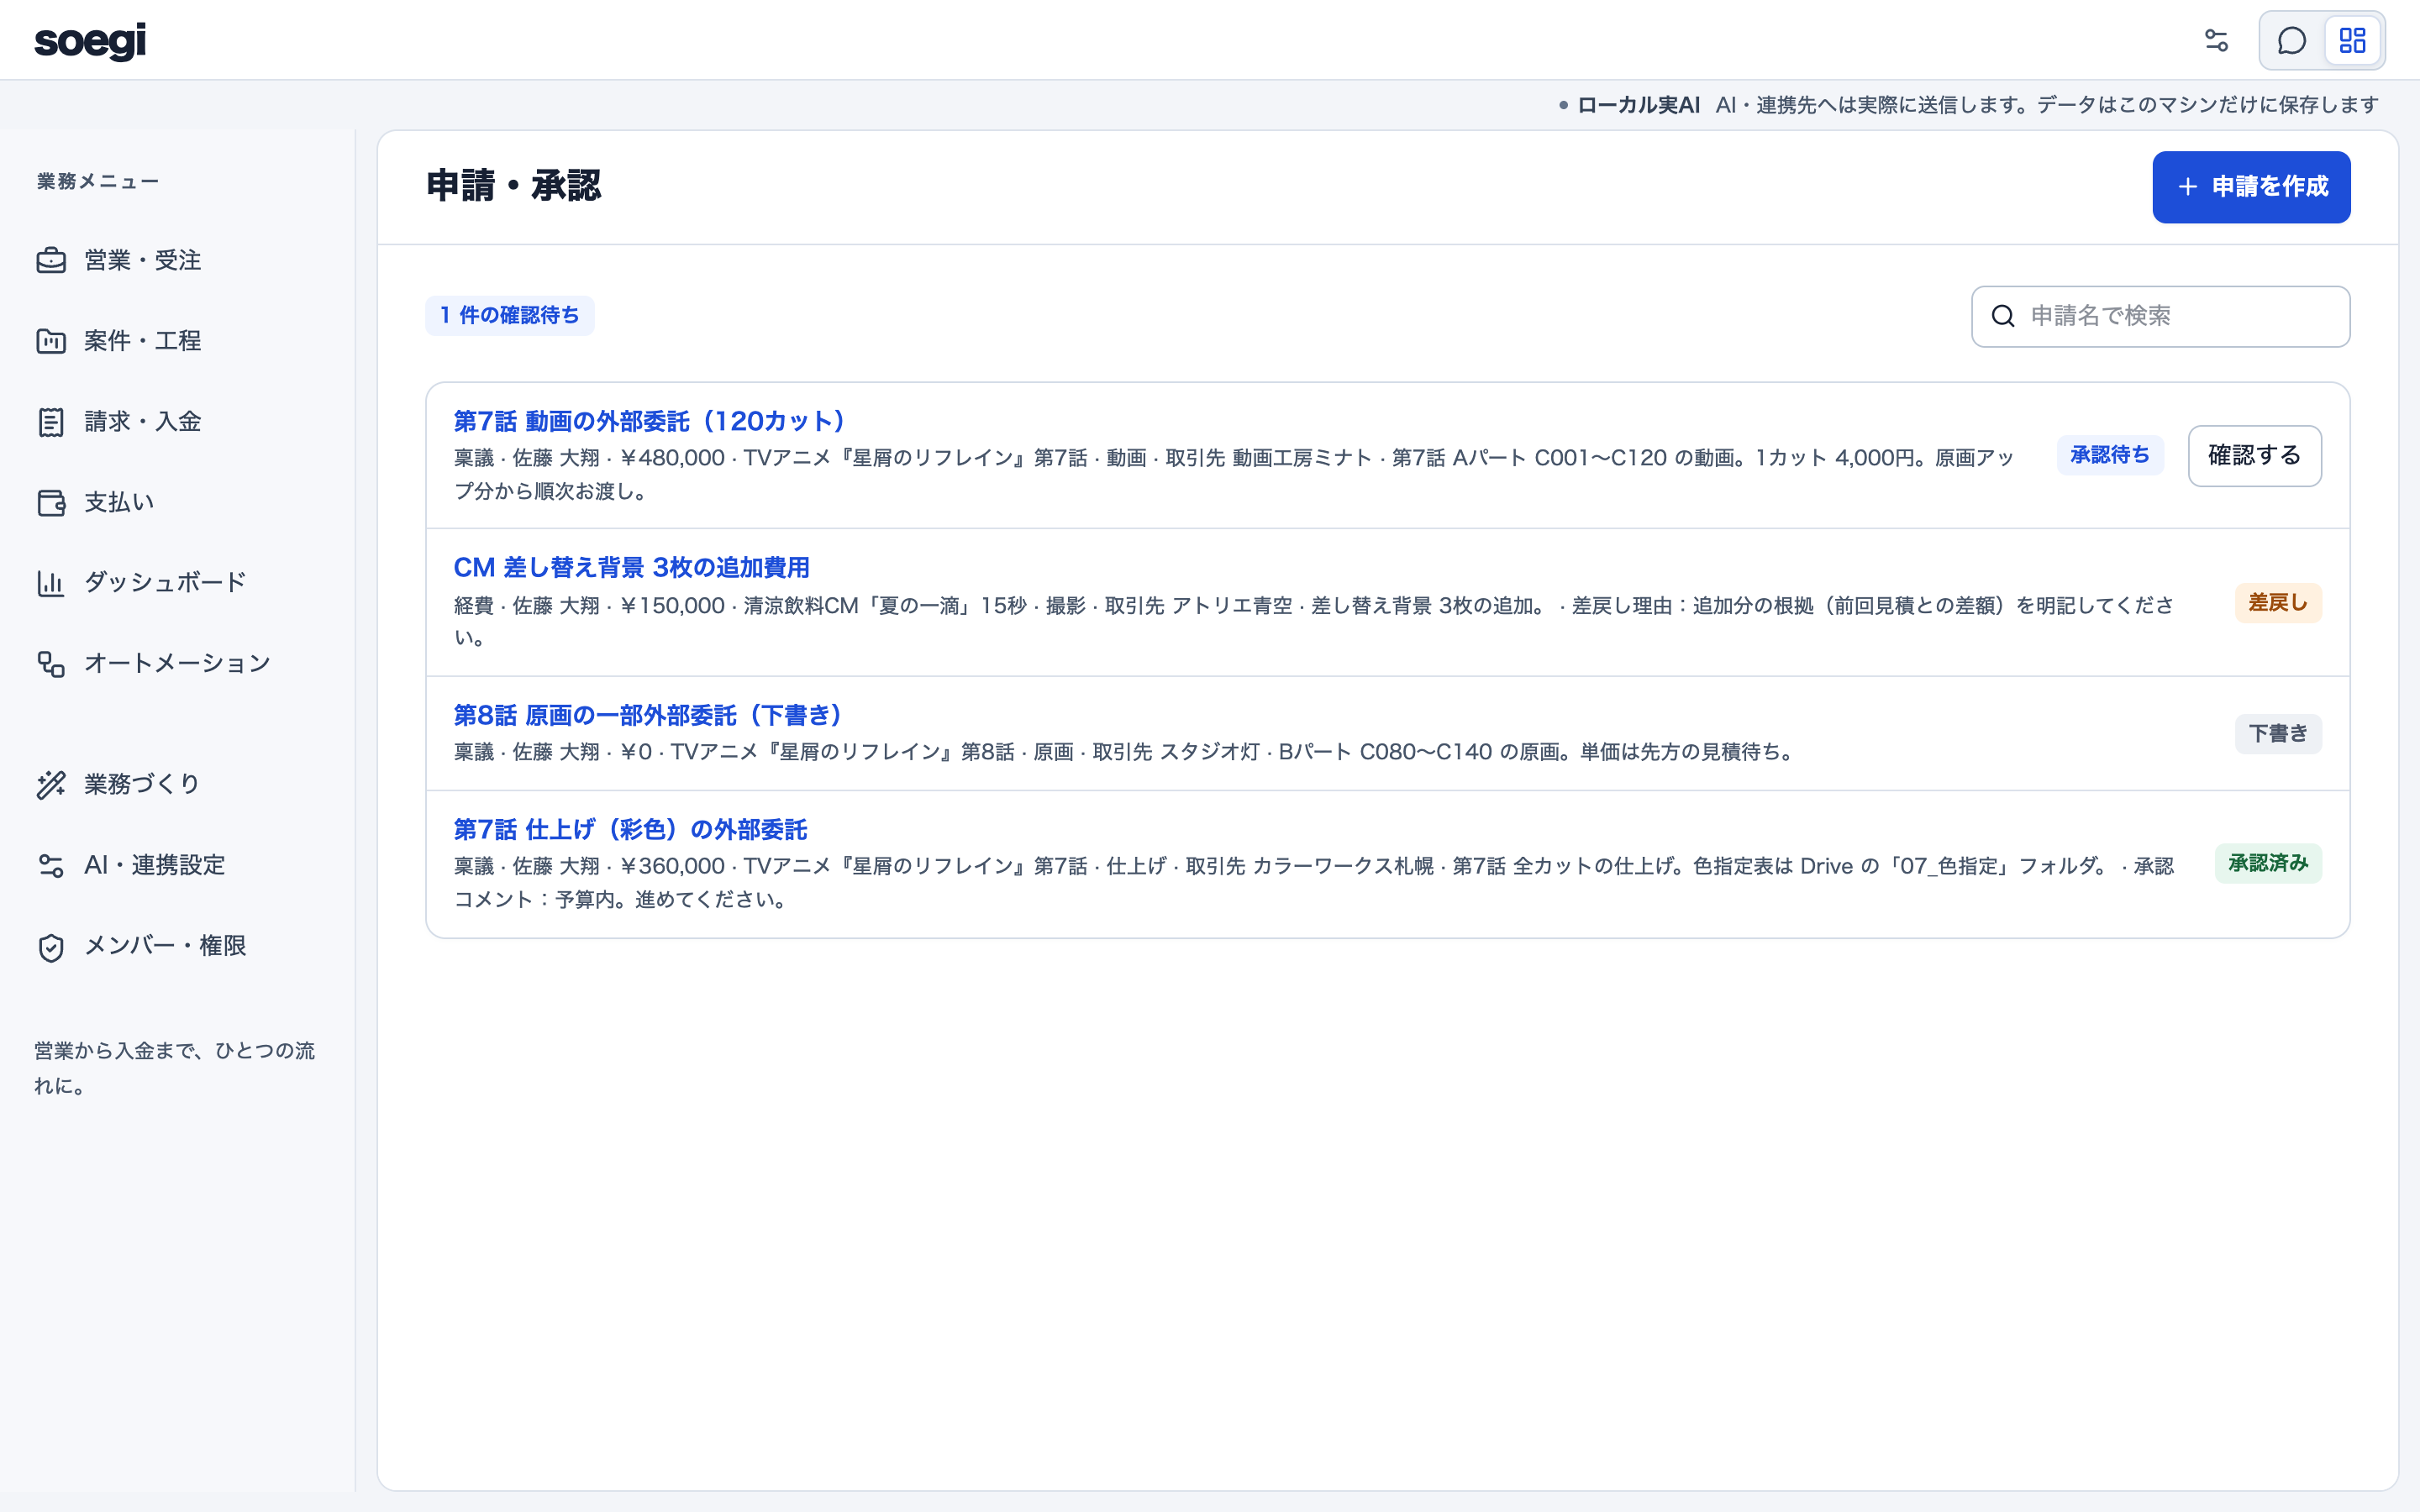Click the magnifier icon in search box
Screen dimensions: 2420x1512
(2003, 316)
